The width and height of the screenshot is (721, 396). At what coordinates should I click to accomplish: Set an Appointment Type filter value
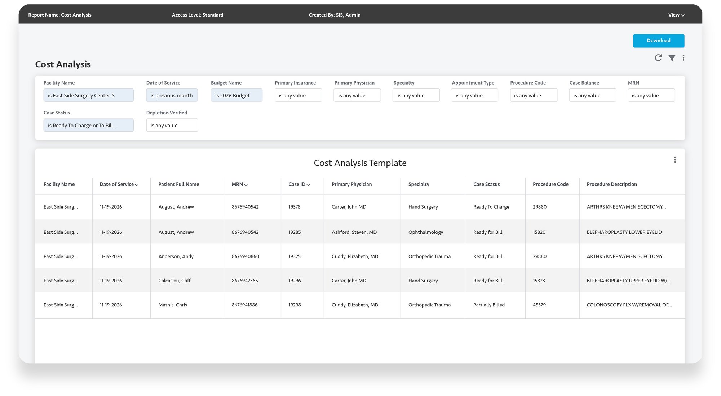tap(474, 95)
